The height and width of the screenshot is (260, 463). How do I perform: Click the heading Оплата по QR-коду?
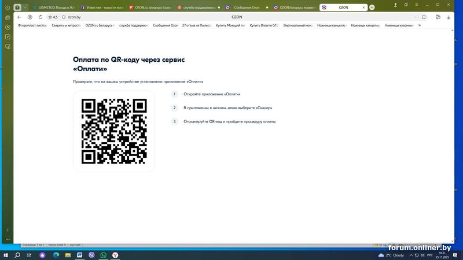click(128, 64)
